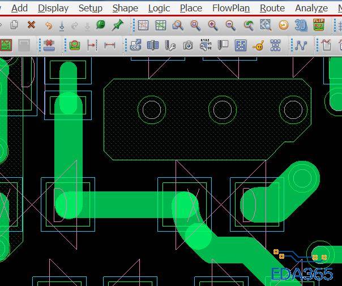
Task: Click the zoom fit magnifier icon
Action: pyautogui.click(x=195, y=25)
